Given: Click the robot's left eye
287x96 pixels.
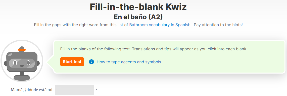Looking at the screenshot, I should point(15,63).
